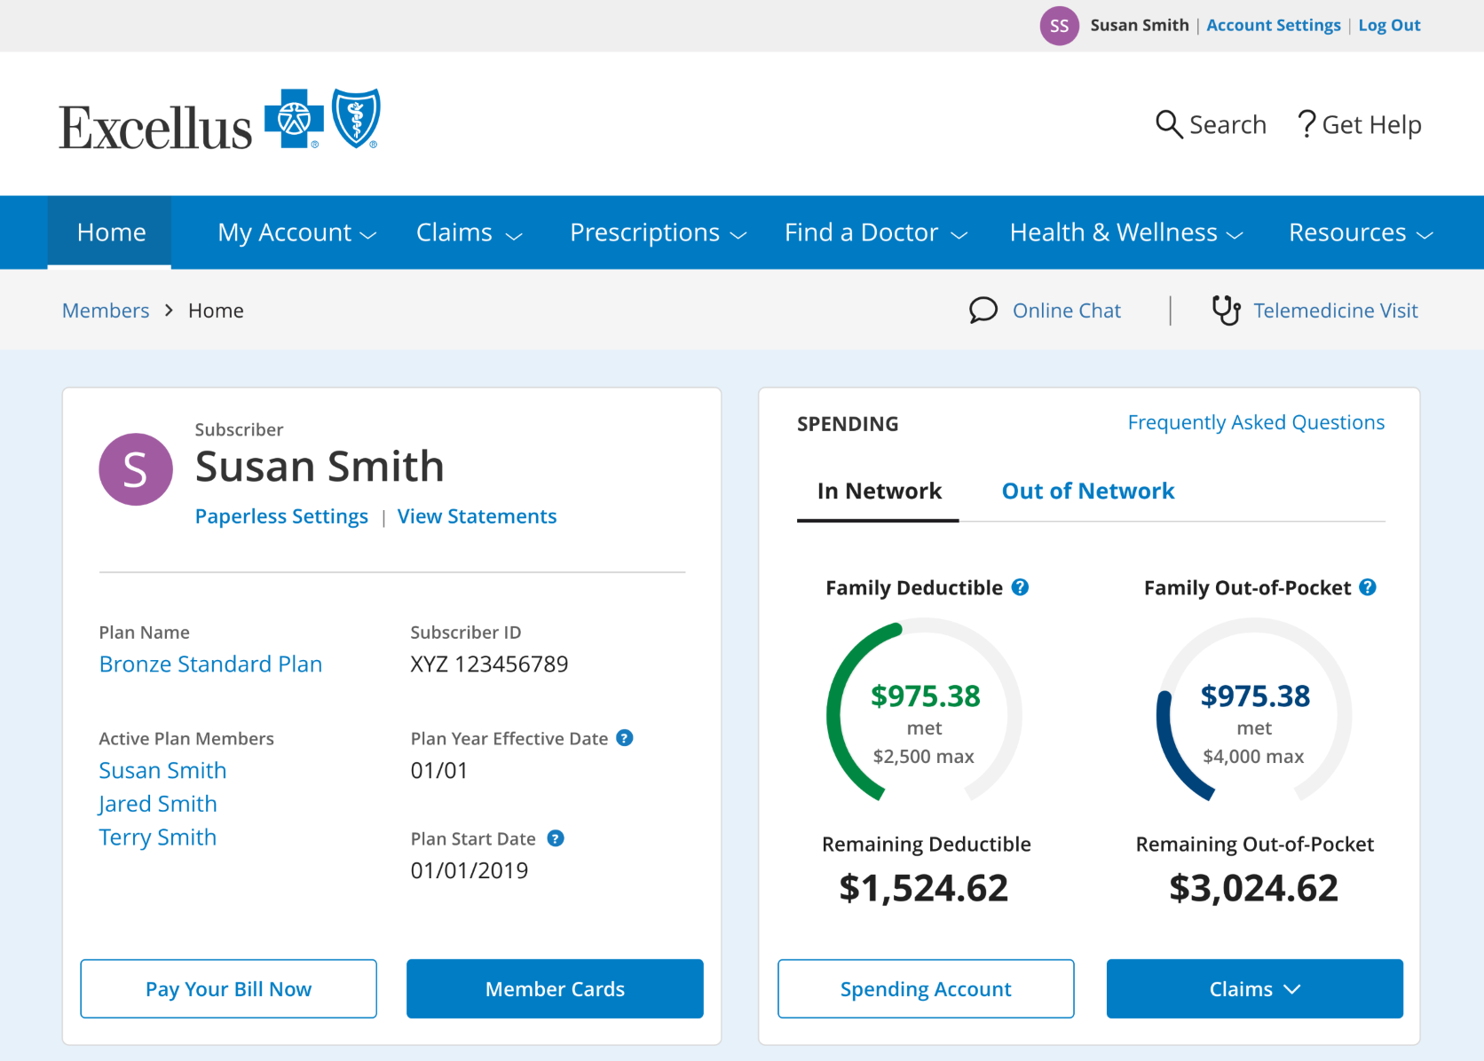Select plan member Susan Smith
Viewport: 1484px width, 1061px height.
(x=162, y=770)
